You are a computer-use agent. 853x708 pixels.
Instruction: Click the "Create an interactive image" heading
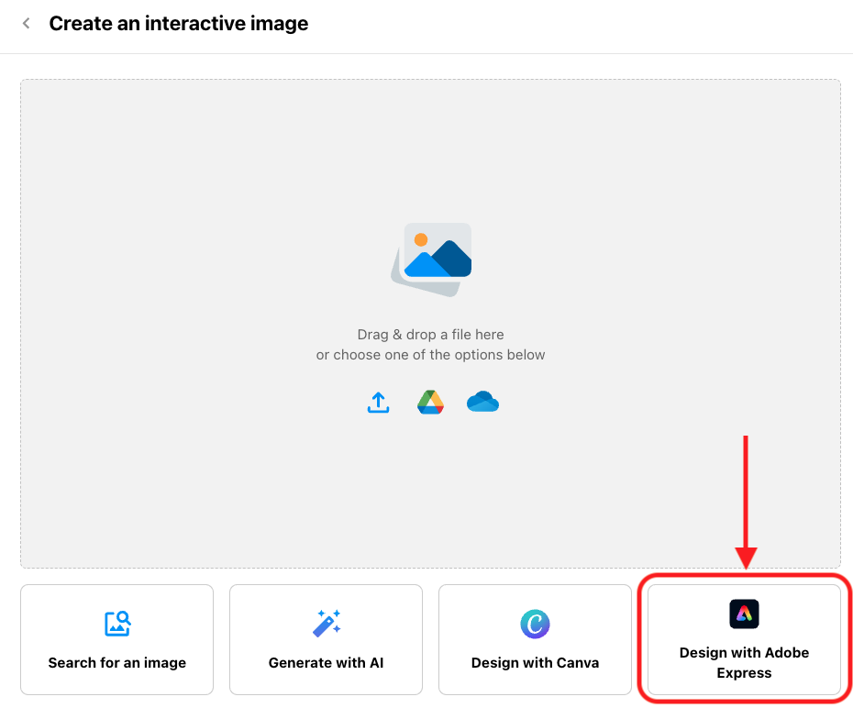click(x=179, y=23)
